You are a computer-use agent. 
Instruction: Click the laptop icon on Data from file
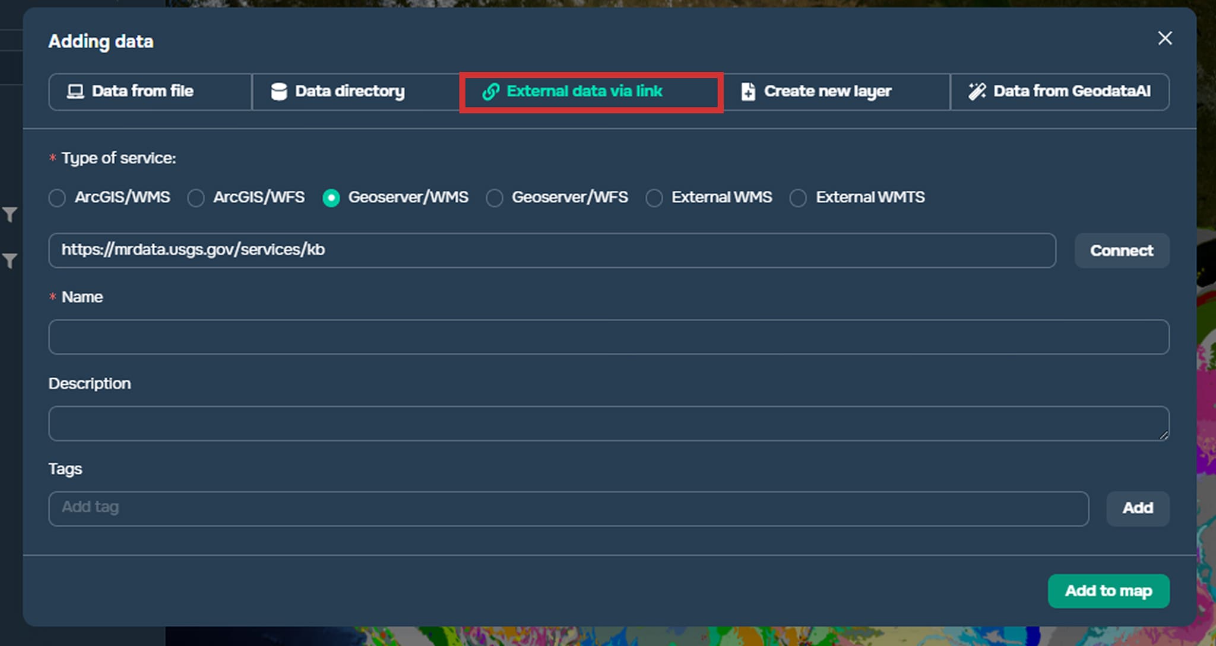point(75,91)
